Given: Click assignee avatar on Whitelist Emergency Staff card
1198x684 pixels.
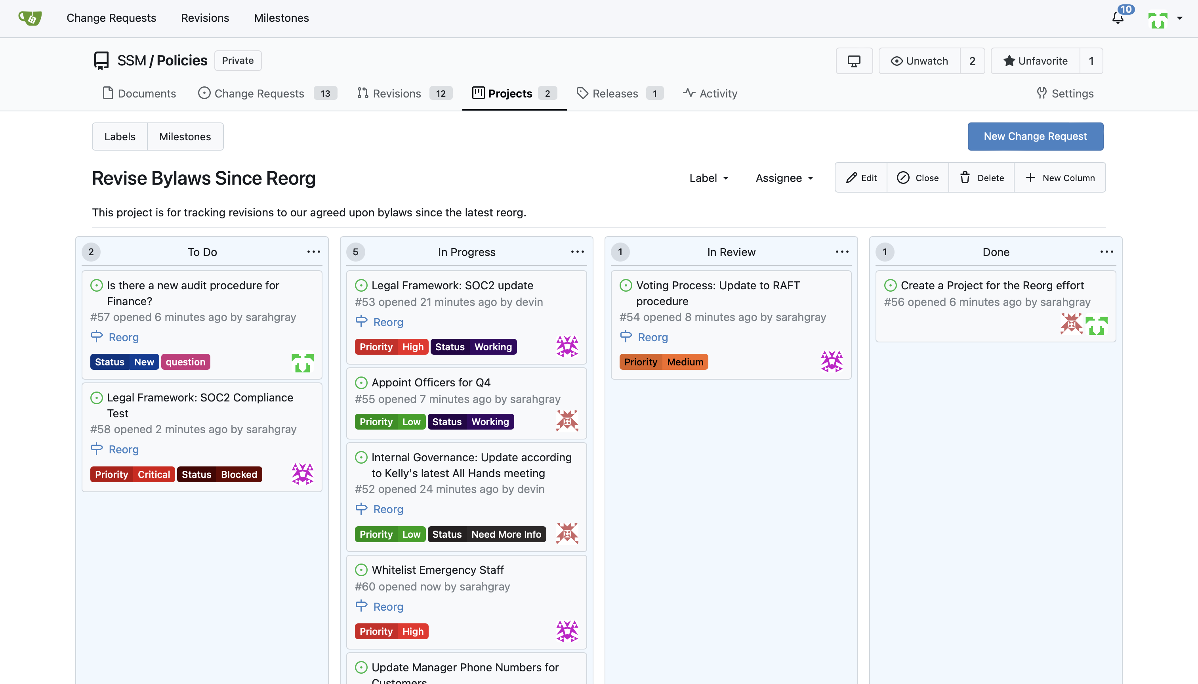Looking at the screenshot, I should tap(567, 631).
